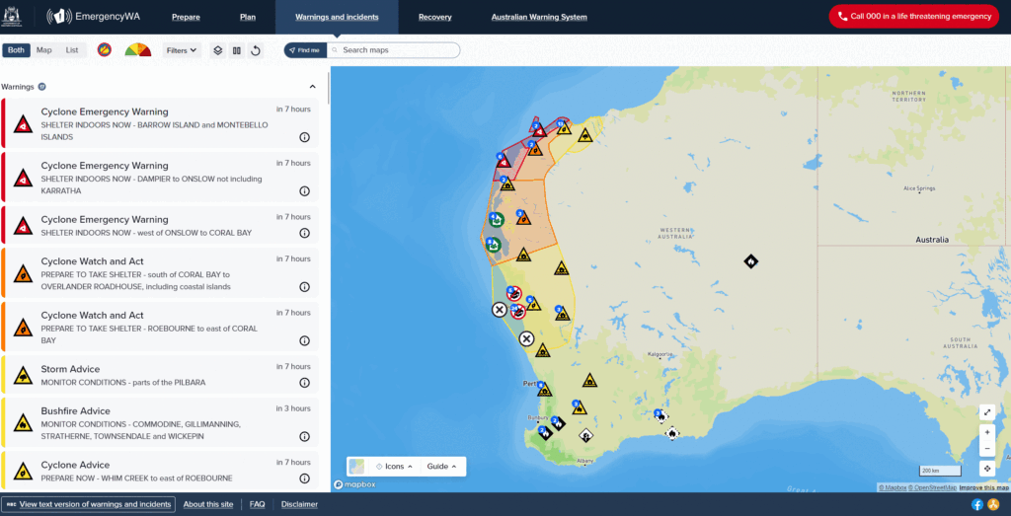Click info icon for PILBARA Storm Advice

coord(304,383)
